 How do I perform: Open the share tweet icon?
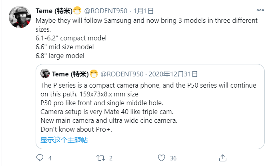223,158
